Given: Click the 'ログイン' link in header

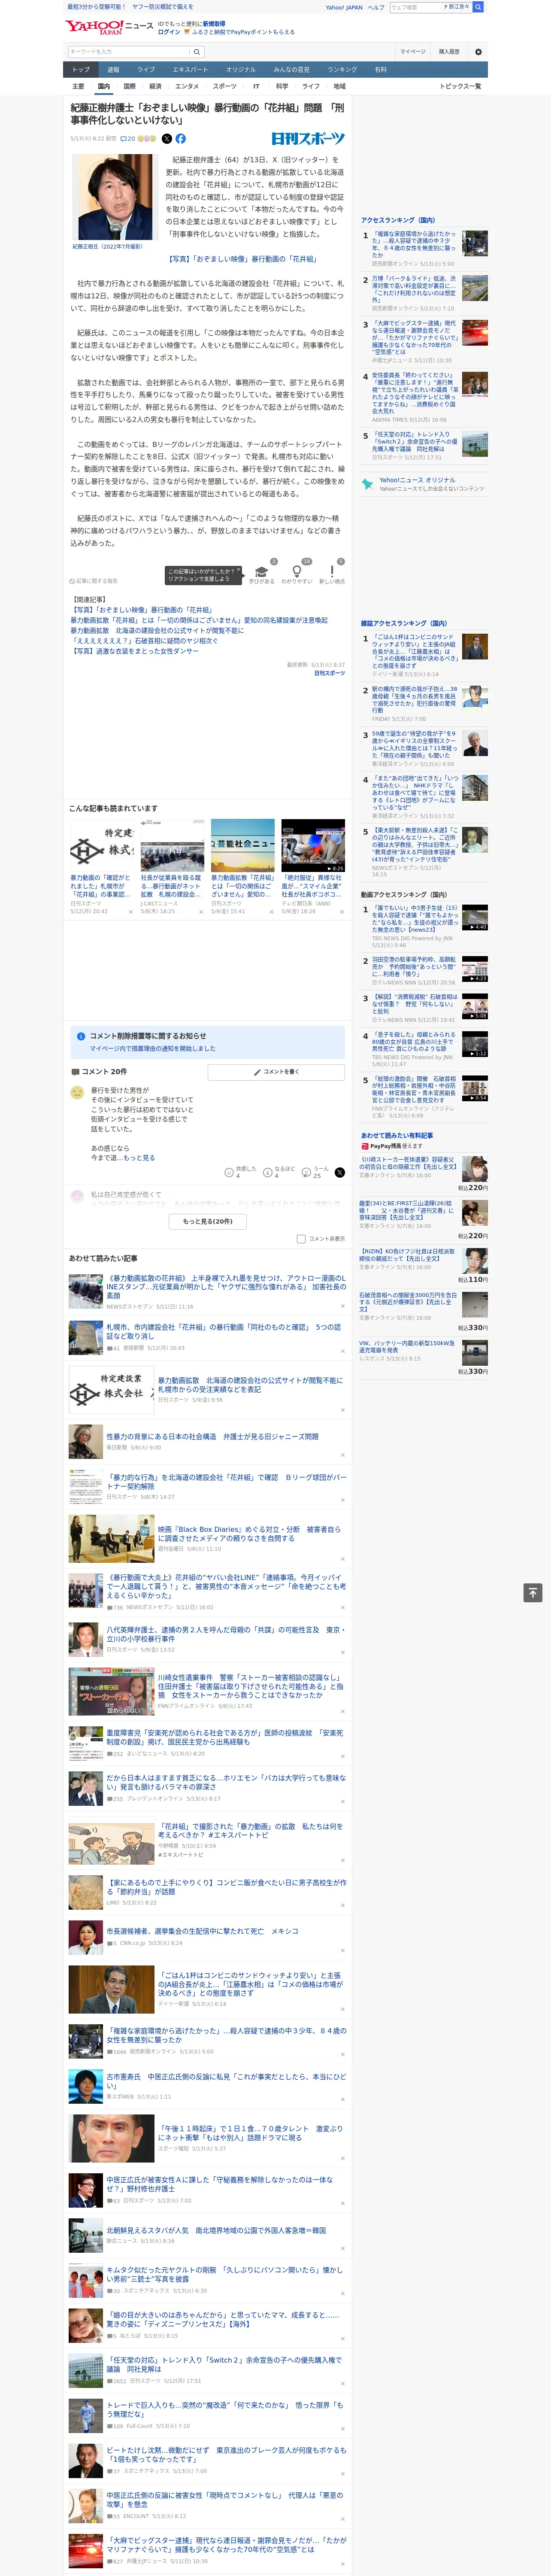Looking at the screenshot, I should 169,32.
